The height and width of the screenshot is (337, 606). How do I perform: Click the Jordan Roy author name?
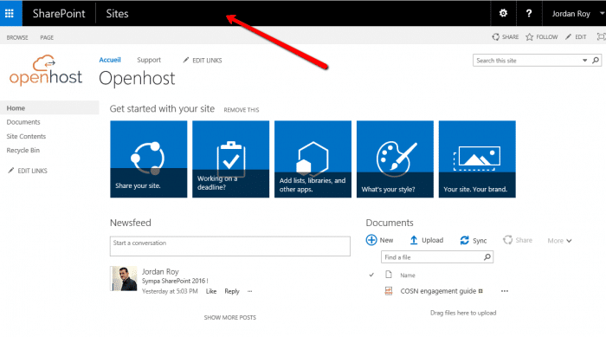point(160,272)
